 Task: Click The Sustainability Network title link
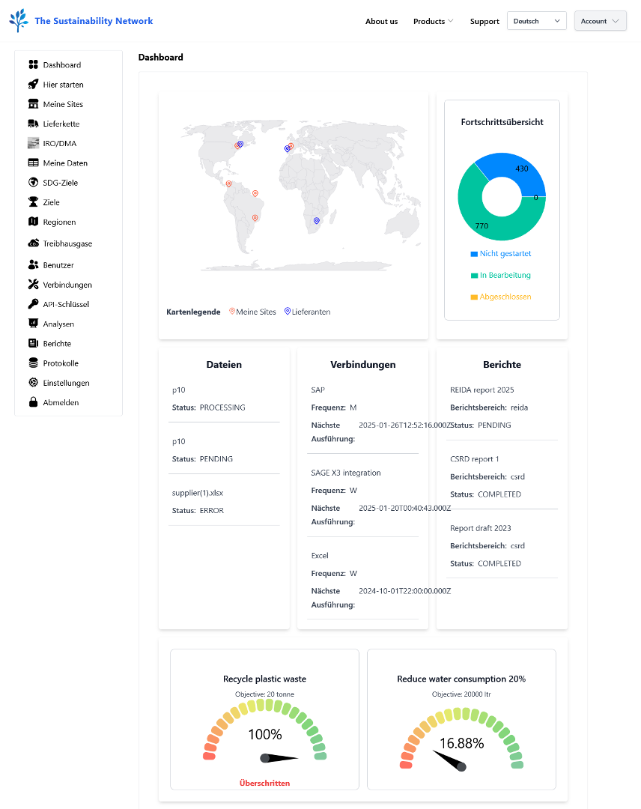(x=94, y=21)
